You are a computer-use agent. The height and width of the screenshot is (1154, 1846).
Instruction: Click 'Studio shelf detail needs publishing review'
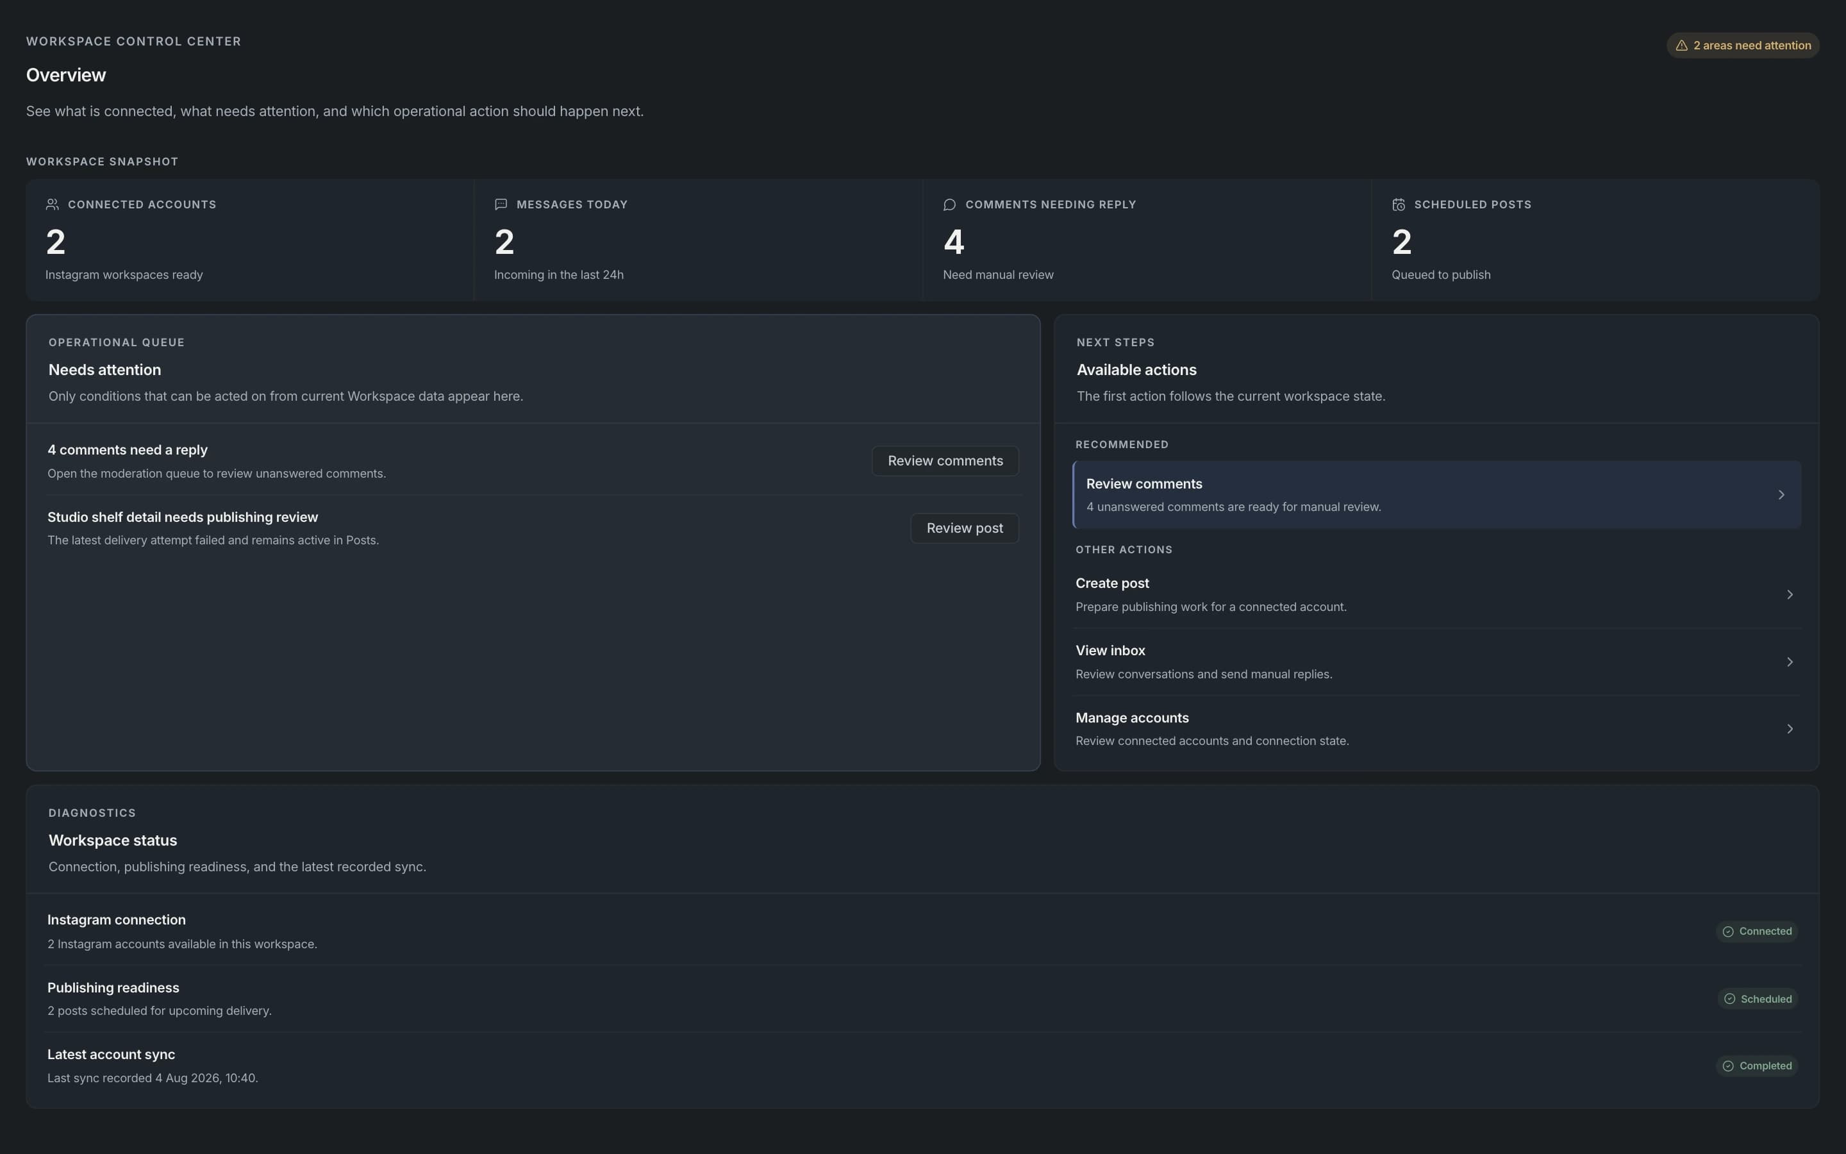[182, 517]
